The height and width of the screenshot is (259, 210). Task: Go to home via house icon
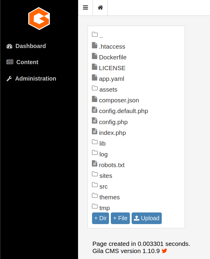100,8
